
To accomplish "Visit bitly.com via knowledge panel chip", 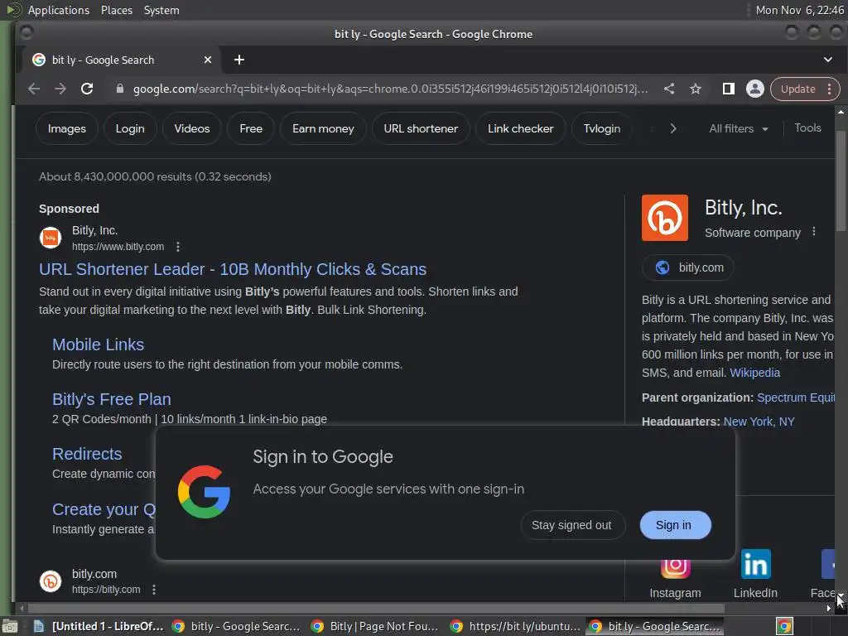I will 688,267.
